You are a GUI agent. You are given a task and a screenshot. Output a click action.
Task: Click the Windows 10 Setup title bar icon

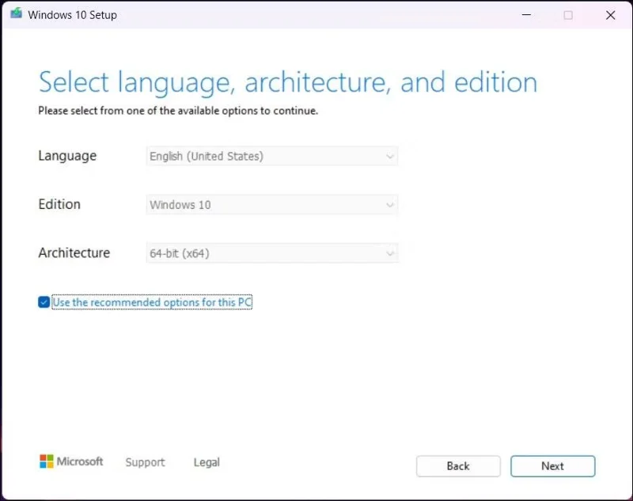pyautogui.click(x=16, y=13)
